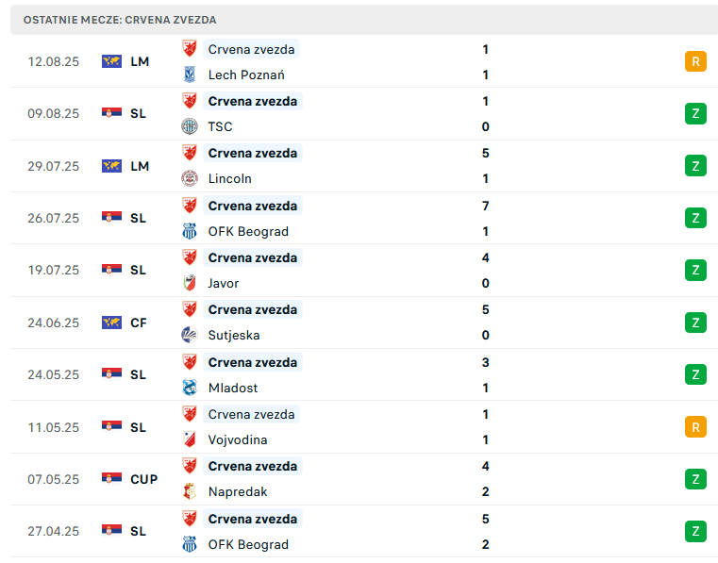Click the Javor club crest
Screen dimensions: 718x563
(x=189, y=283)
